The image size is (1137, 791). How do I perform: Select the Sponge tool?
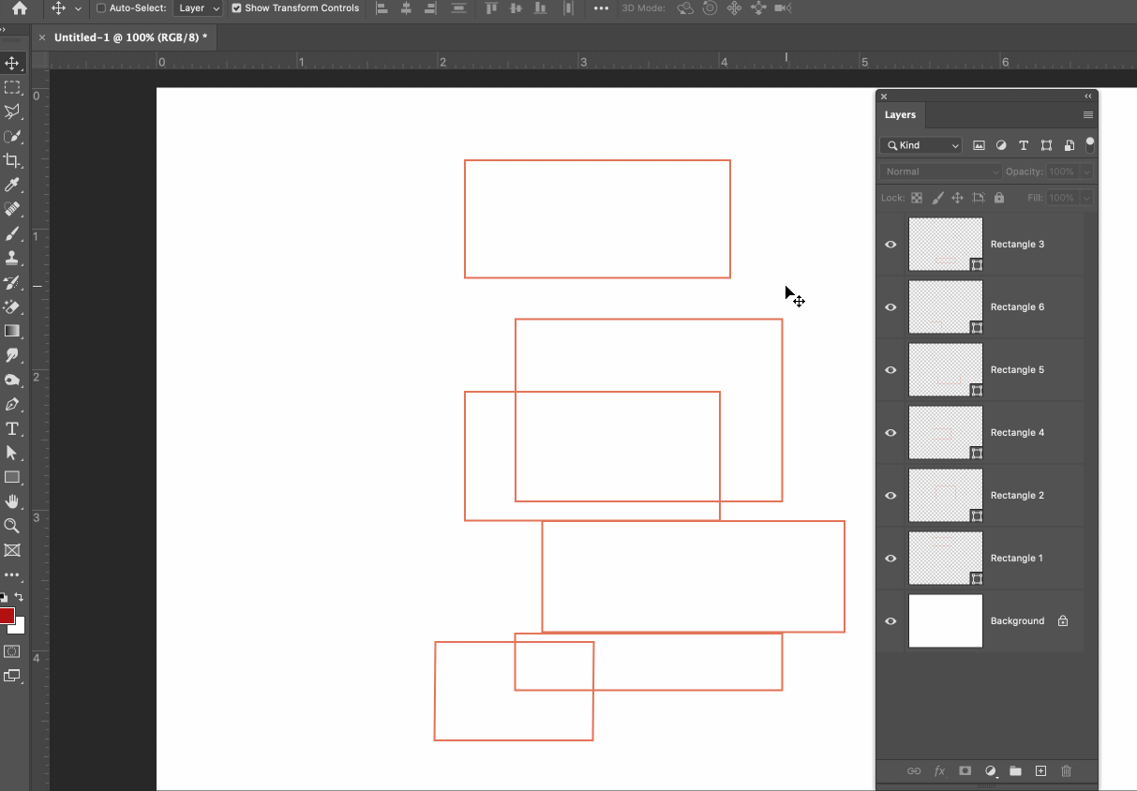click(x=12, y=380)
